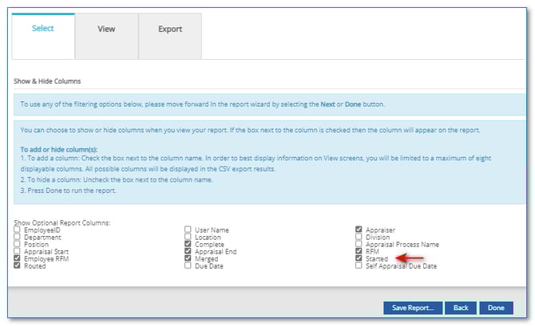Screen dimensions: 535x326
Task: Open the Export tab
Action: [x=169, y=29]
